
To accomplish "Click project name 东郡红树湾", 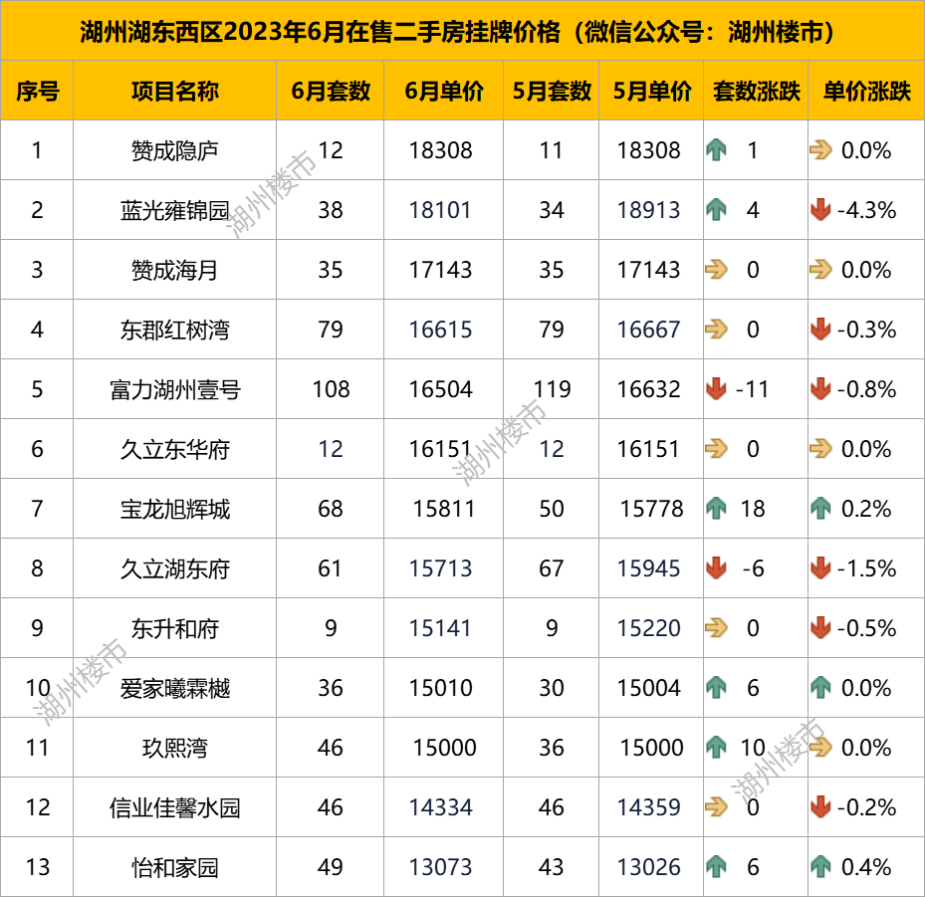I will [174, 331].
